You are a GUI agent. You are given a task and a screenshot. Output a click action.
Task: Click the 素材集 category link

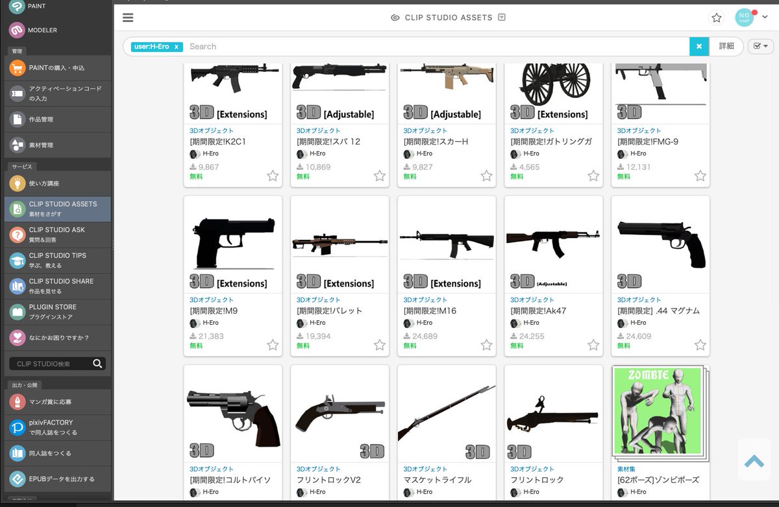tap(626, 469)
